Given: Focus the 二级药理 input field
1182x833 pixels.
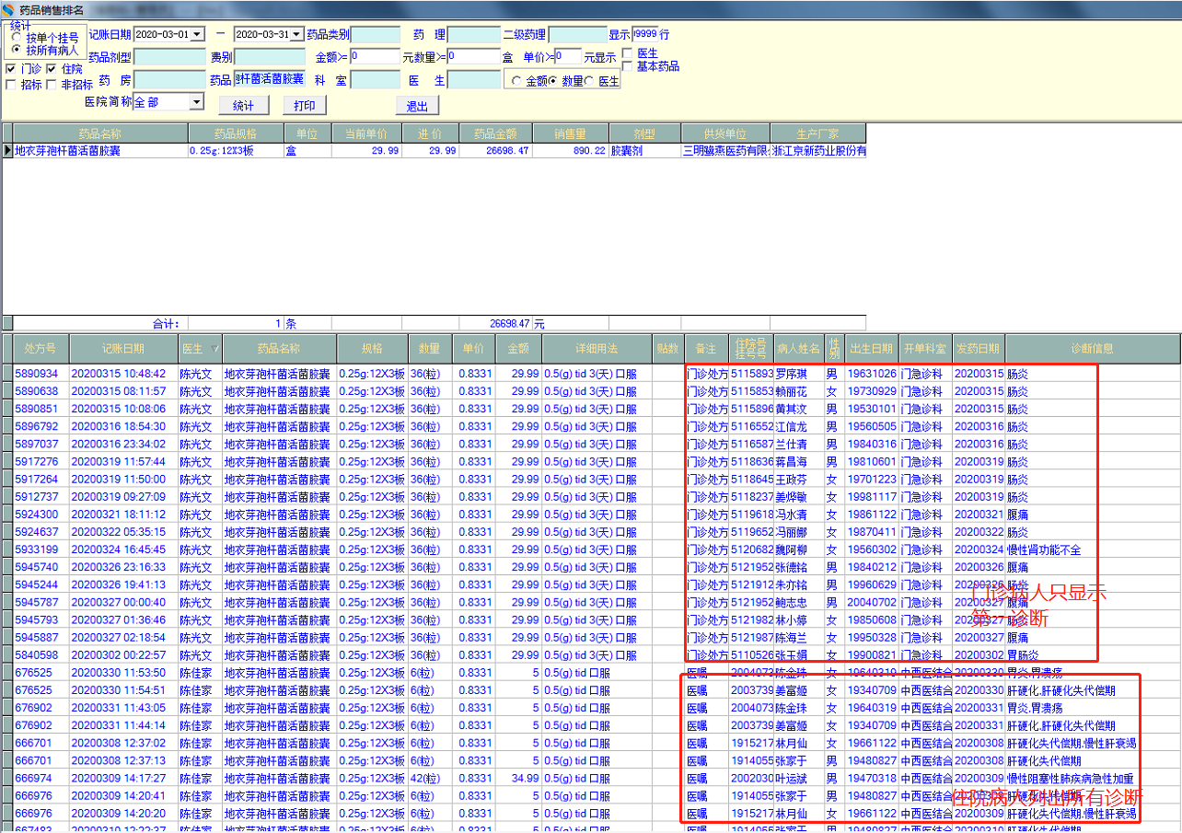Looking at the screenshot, I should point(577,35).
